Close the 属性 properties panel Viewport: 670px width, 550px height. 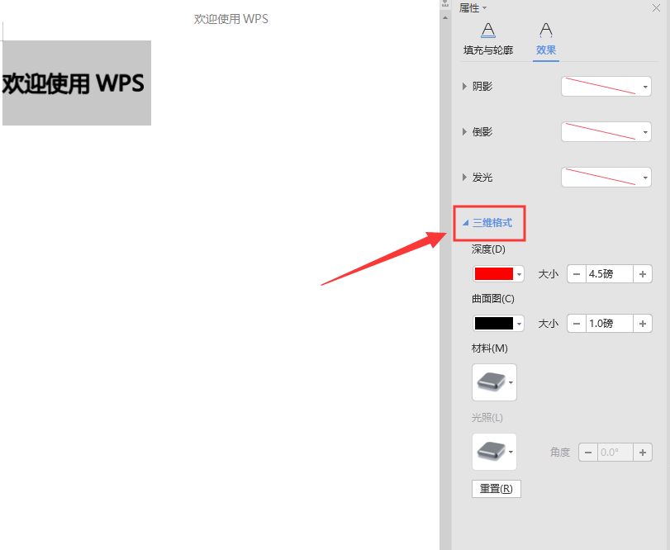(656, 8)
